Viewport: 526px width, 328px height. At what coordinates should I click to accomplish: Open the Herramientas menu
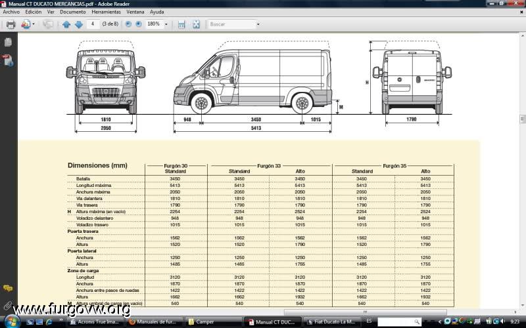tap(106, 12)
